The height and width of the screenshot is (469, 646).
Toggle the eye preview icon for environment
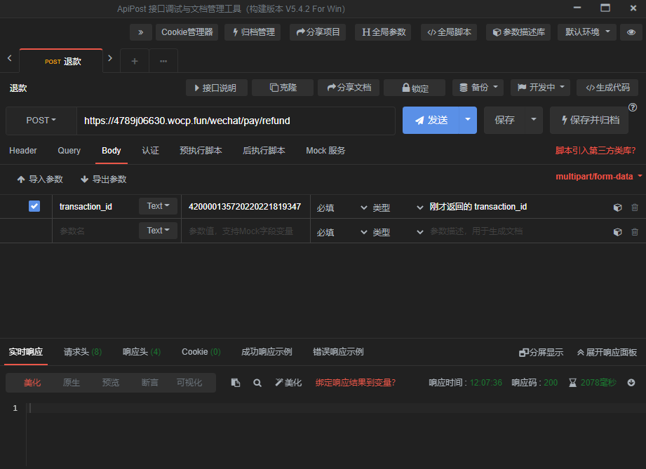point(631,32)
